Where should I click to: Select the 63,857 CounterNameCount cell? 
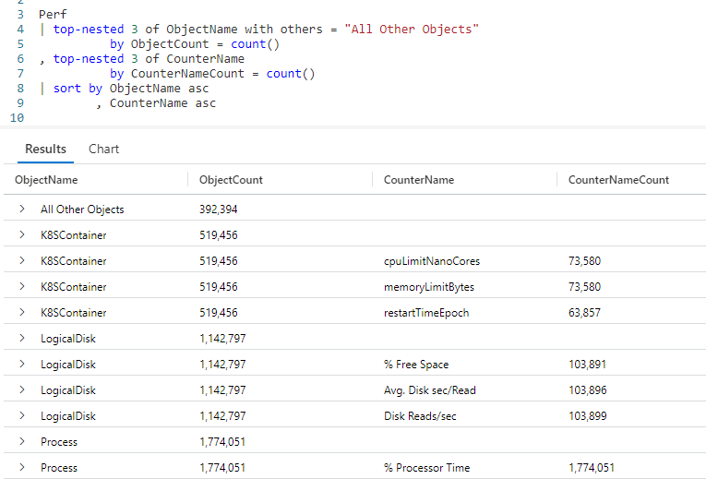coord(584,313)
